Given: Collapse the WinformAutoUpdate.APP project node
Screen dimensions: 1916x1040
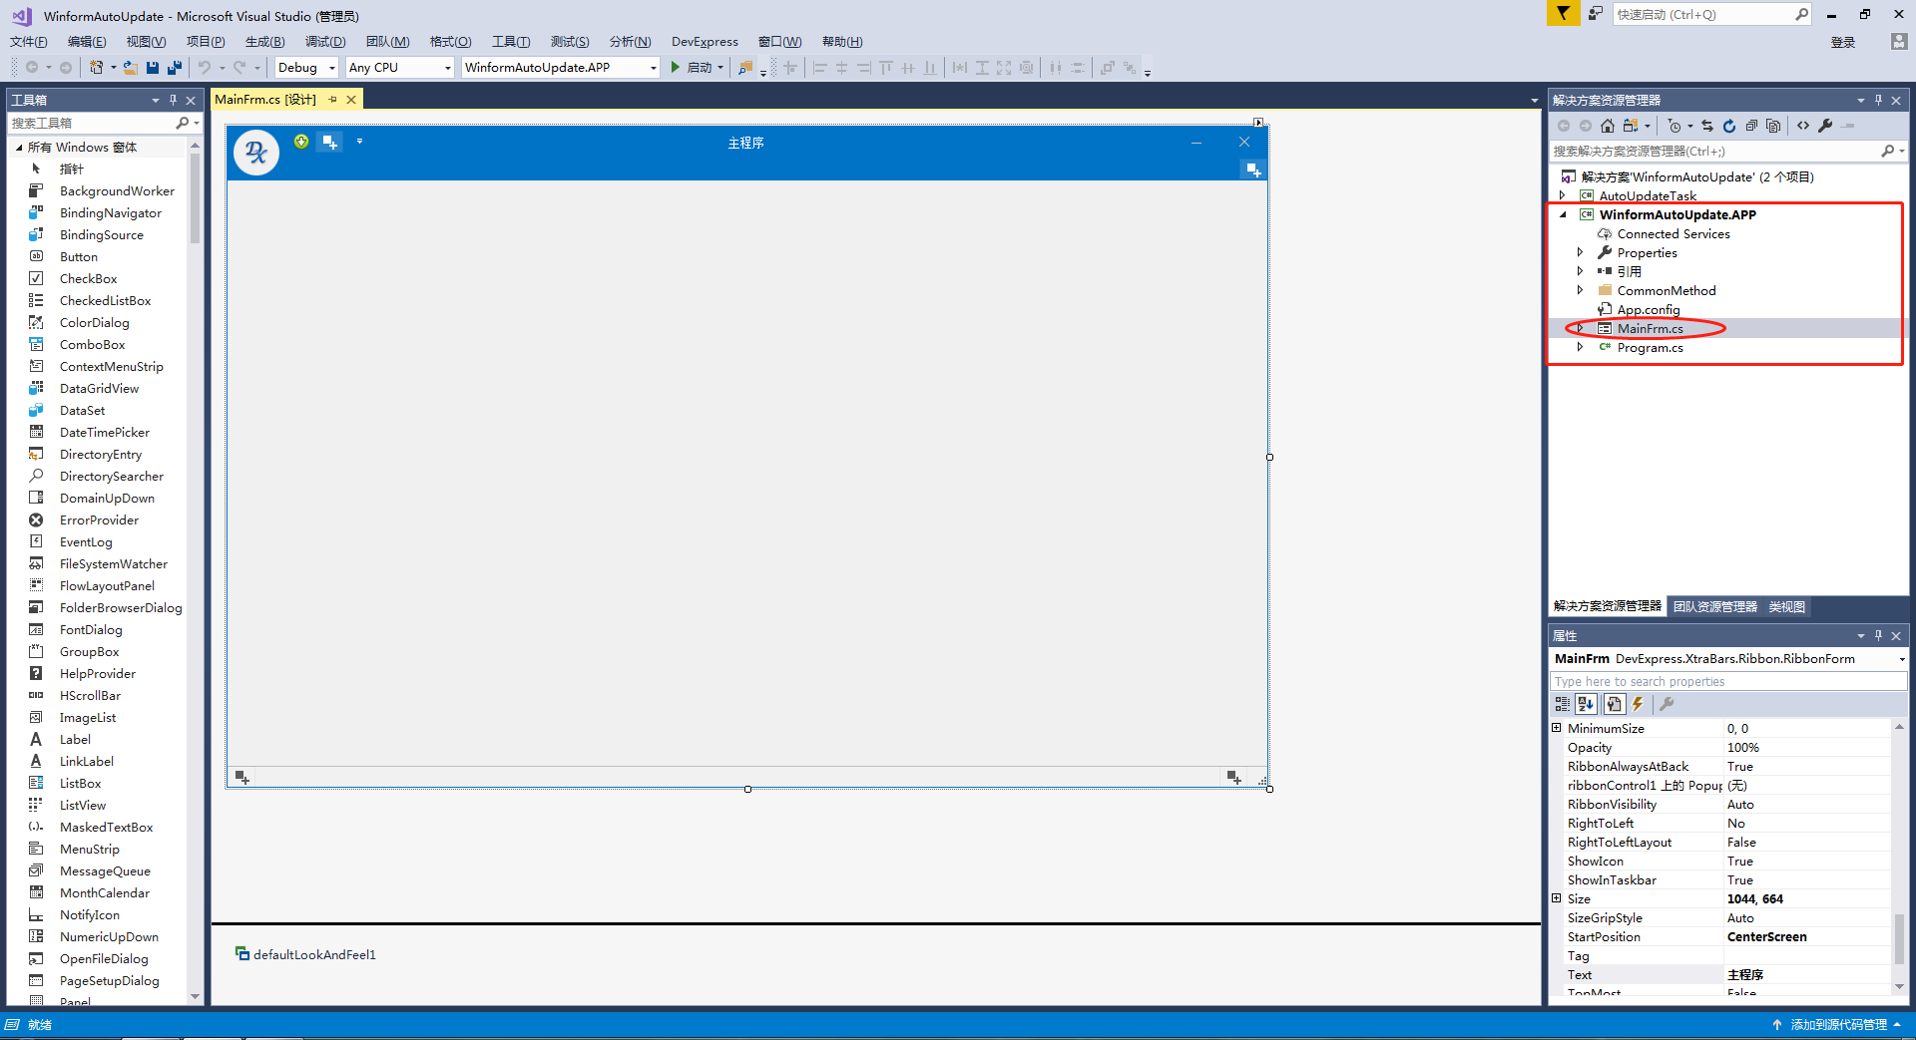Looking at the screenshot, I should click(x=1563, y=214).
